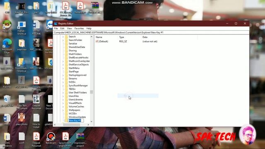
Task: Expand the User Shell Folders key
Action: click(x=63, y=93)
